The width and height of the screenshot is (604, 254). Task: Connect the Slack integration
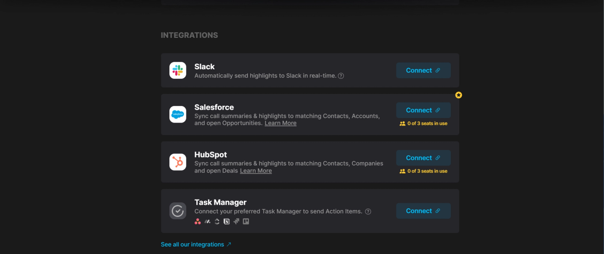click(423, 70)
